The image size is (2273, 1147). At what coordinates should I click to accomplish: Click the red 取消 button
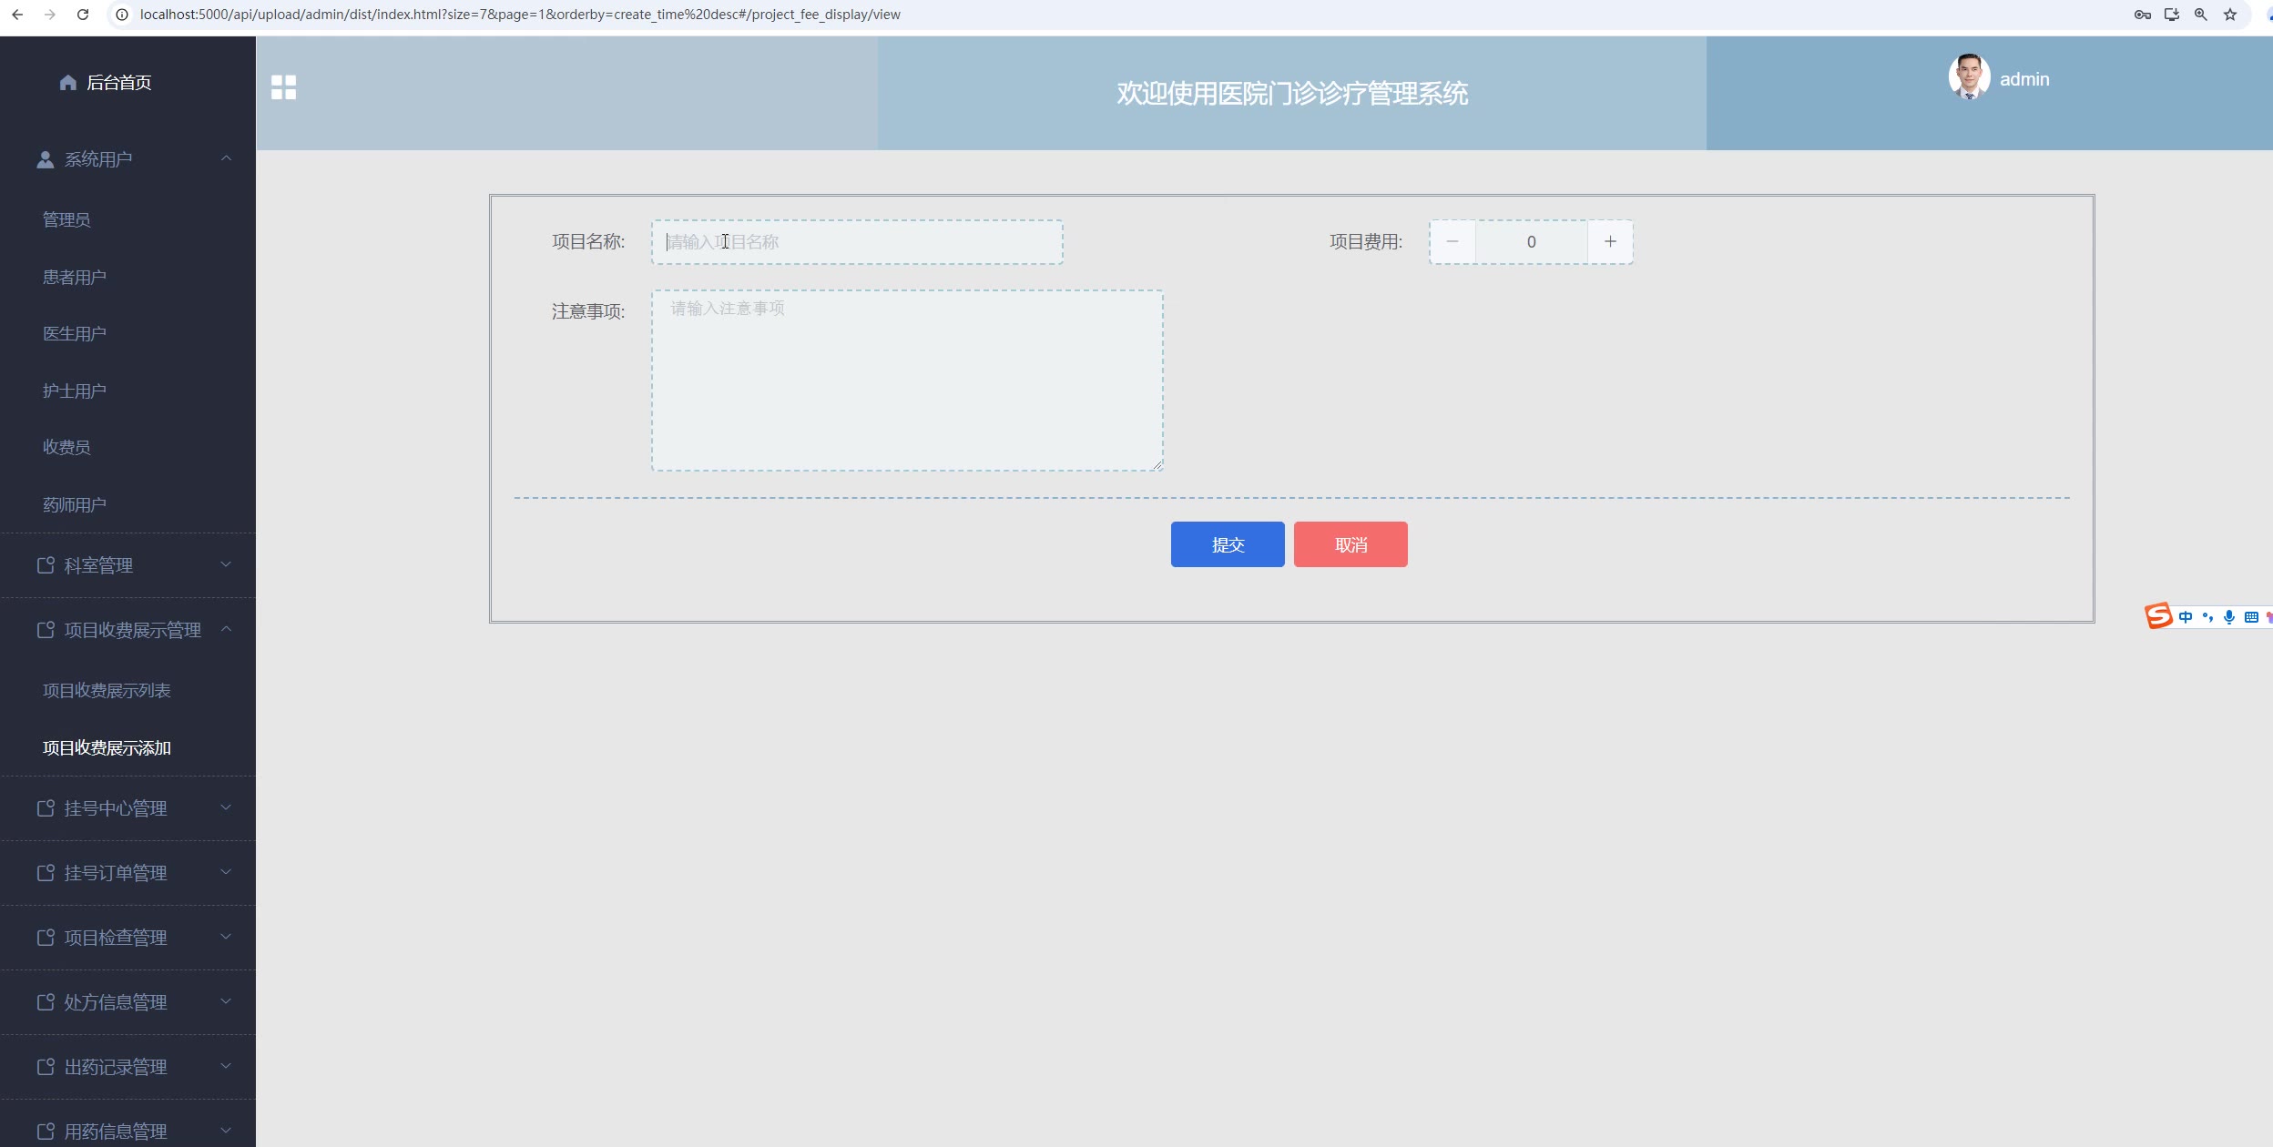click(x=1350, y=544)
